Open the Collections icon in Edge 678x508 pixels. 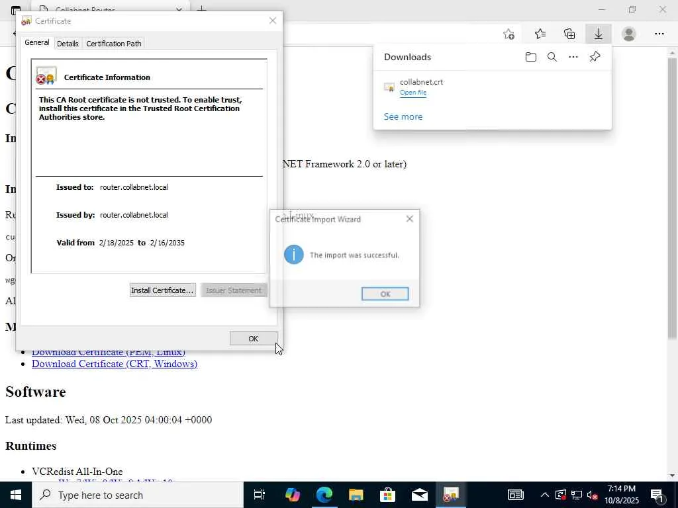[x=569, y=34]
